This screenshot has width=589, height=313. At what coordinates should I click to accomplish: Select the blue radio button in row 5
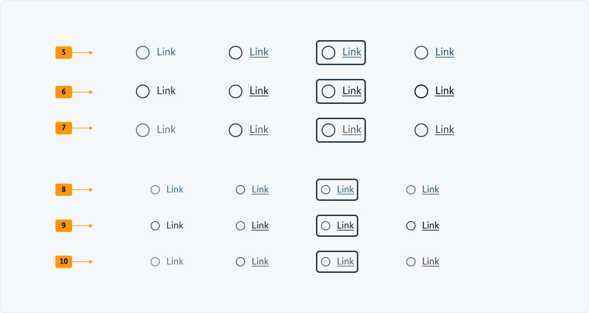tap(143, 52)
